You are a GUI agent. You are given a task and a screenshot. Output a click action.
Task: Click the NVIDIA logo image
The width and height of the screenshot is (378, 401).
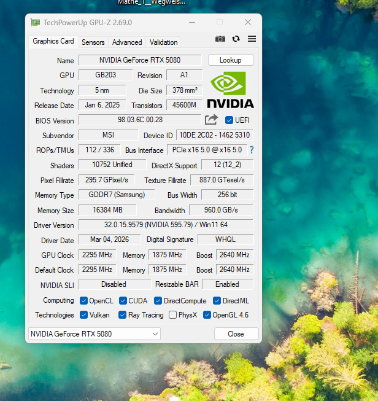230,90
